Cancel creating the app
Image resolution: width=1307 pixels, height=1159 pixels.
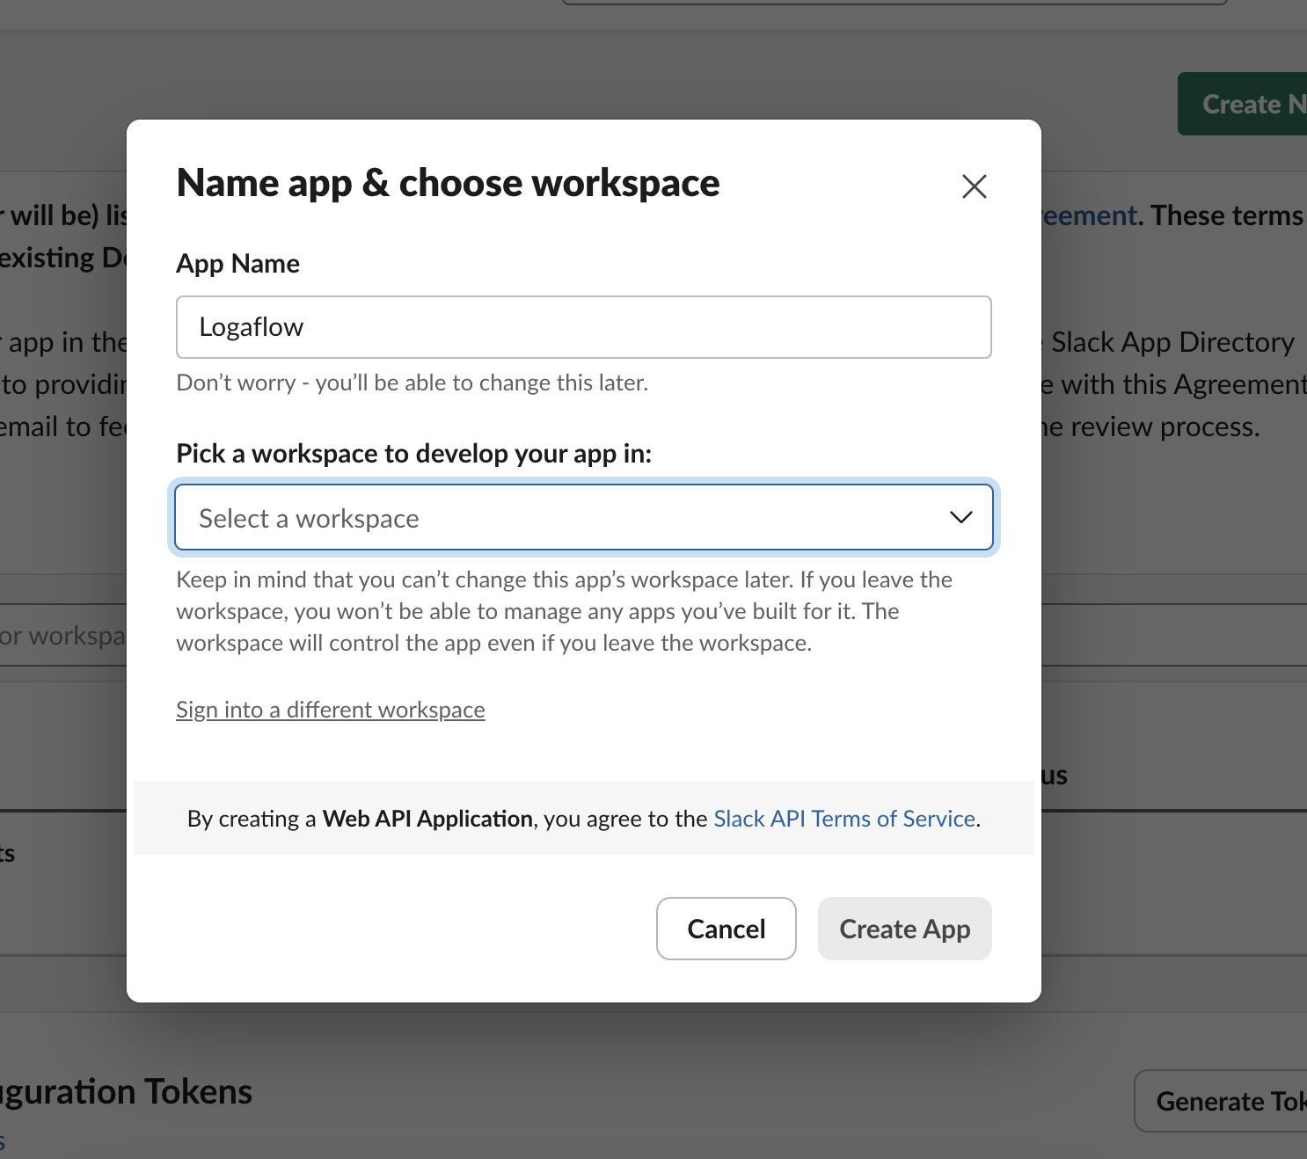point(726,929)
